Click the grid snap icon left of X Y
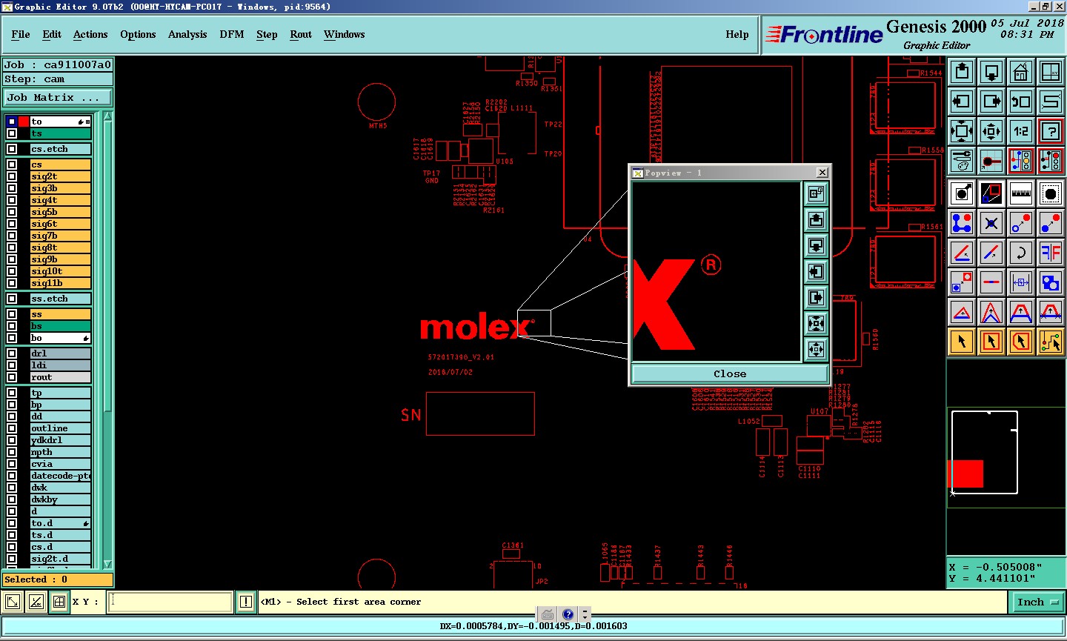 pyautogui.click(x=59, y=602)
